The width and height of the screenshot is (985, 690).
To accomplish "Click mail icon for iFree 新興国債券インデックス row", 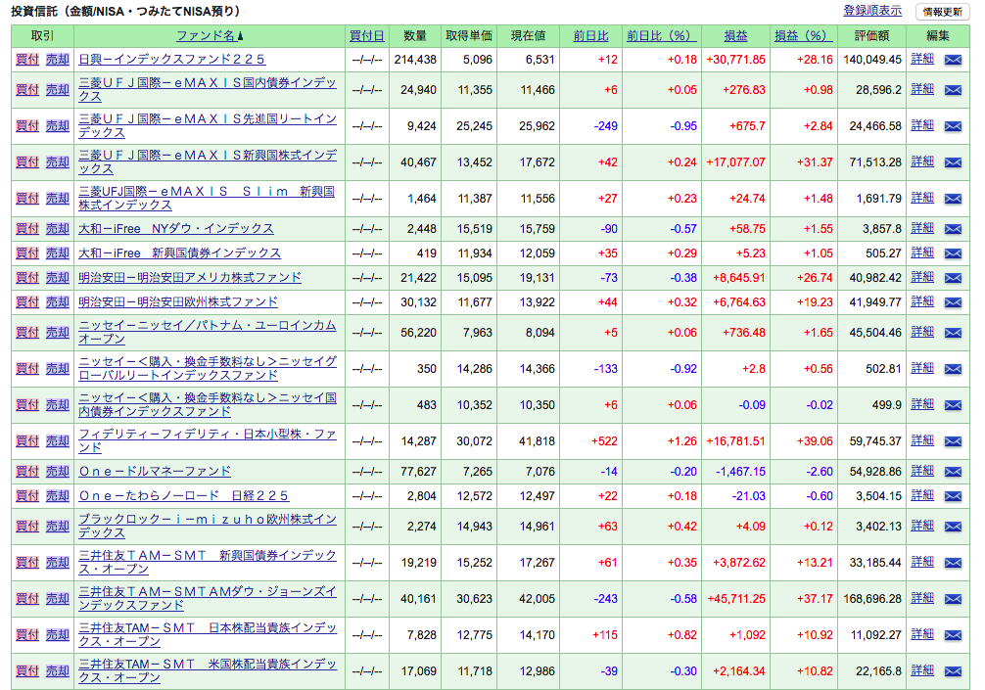I will (x=953, y=253).
